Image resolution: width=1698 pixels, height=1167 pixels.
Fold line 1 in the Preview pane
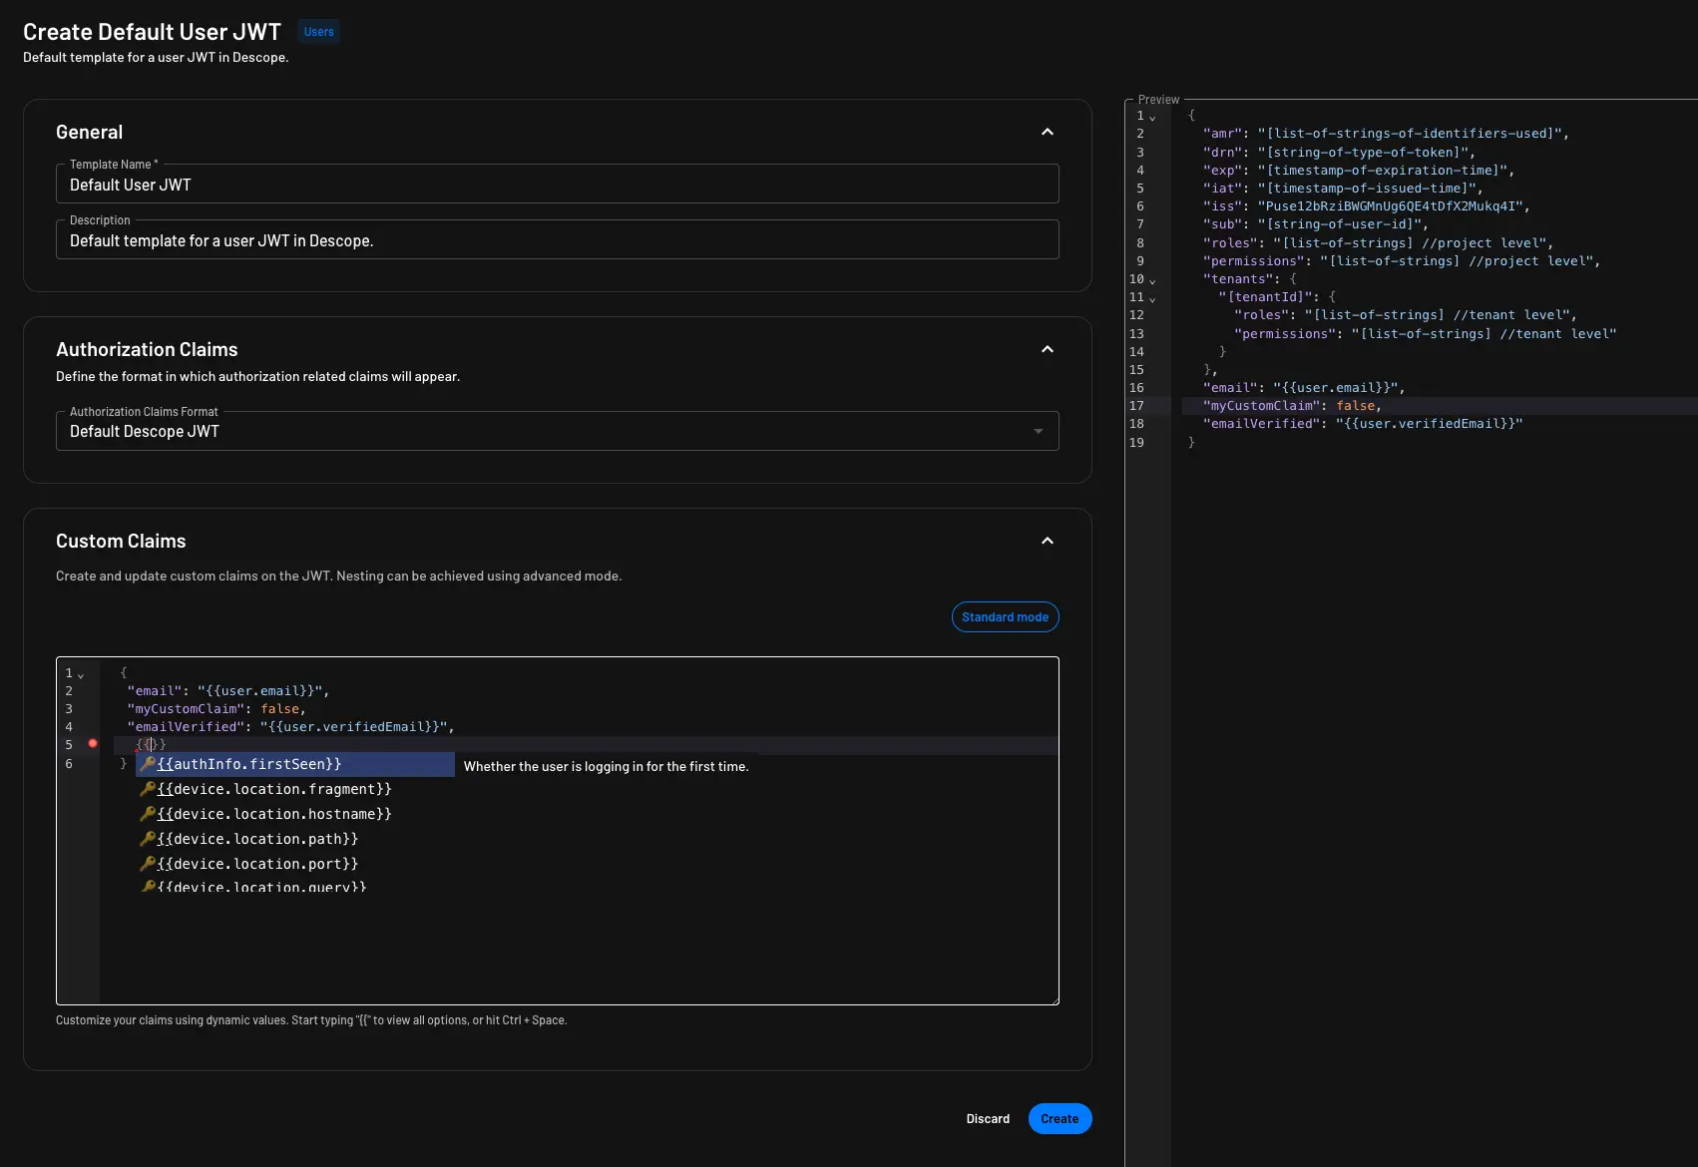click(x=1152, y=118)
